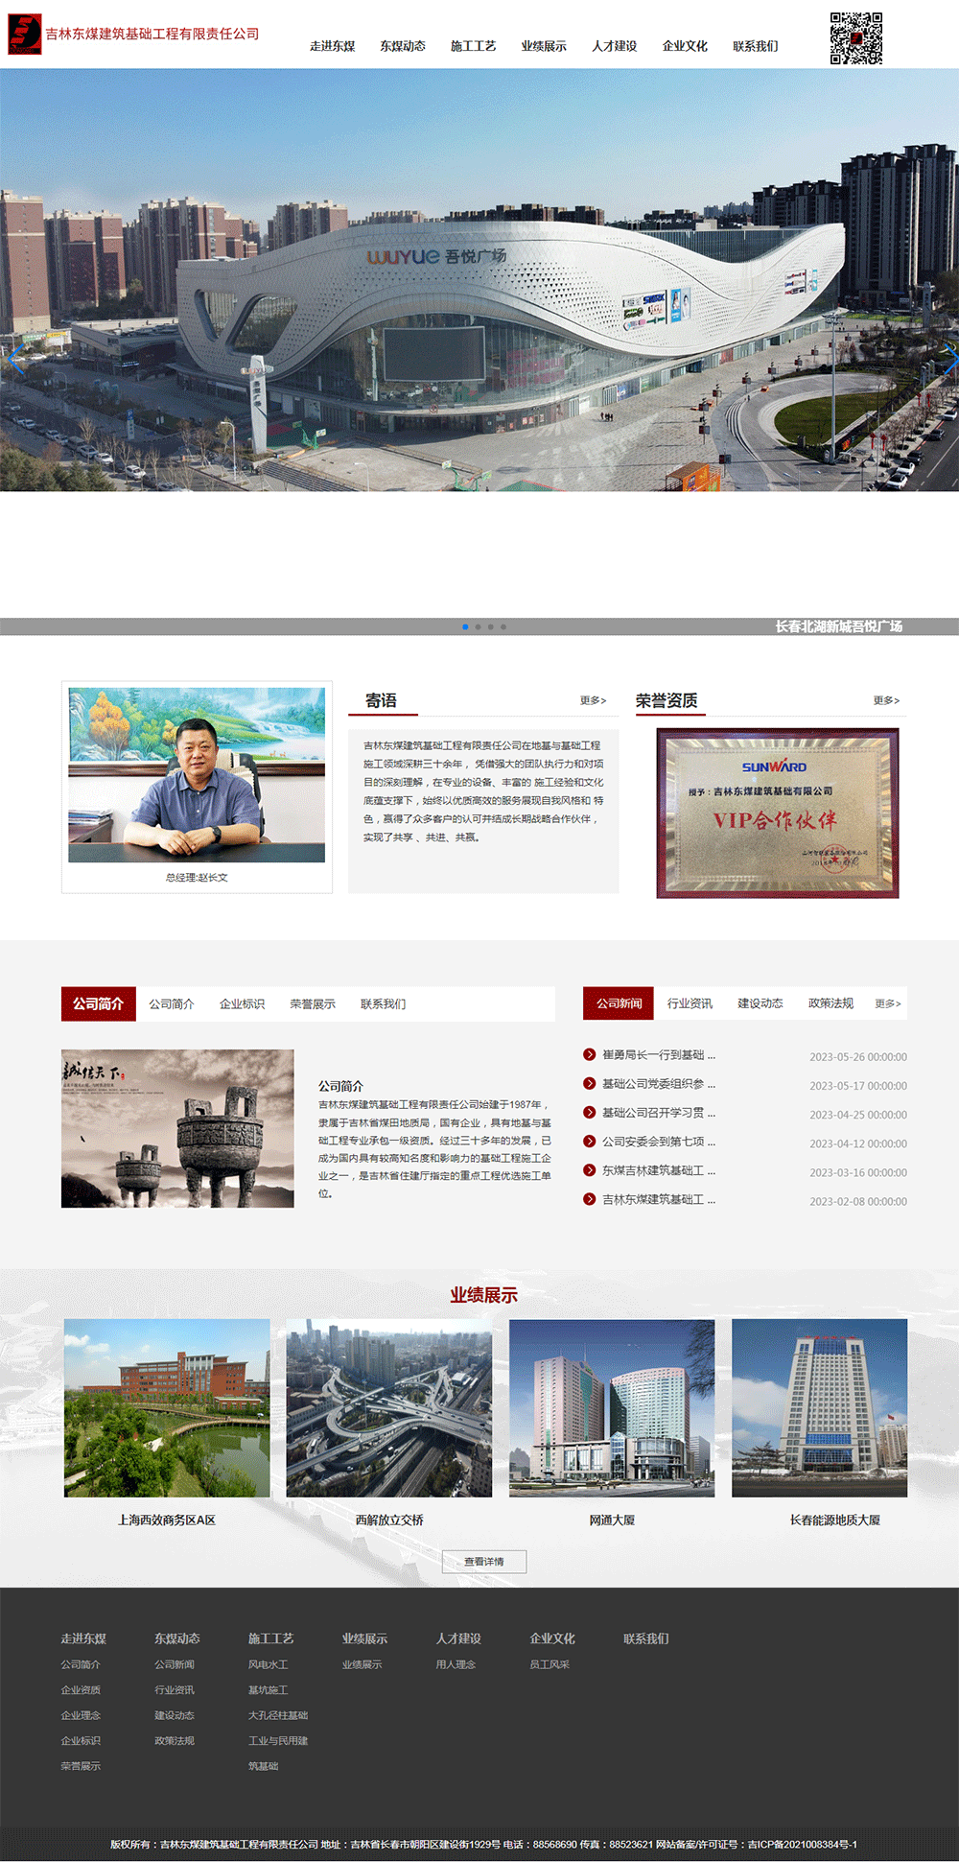Click the news date 2023-05-26 00:00:00
The height and width of the screenshot is (1862, 959).
click(x=858, y=1057)
